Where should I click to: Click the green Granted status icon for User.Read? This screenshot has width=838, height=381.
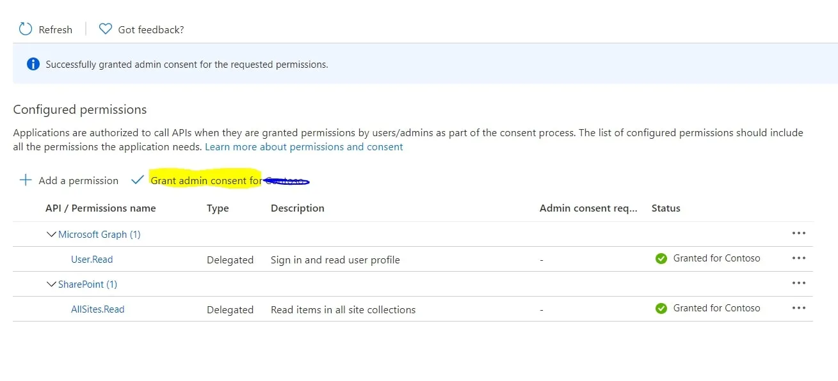tap(661, 258)
